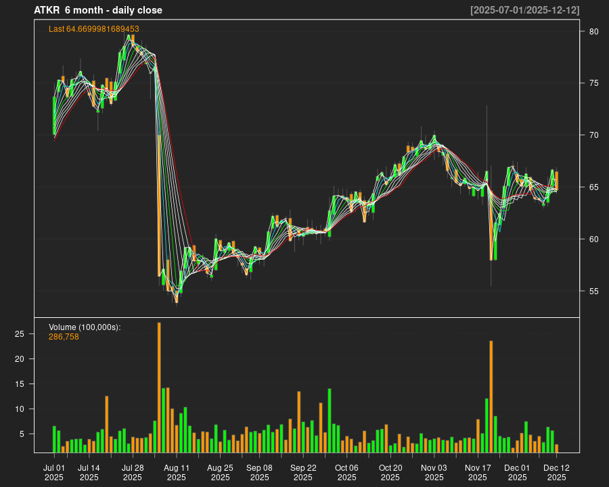The height and width of the screenshot is (487, 609).
Task: Click the 25 volume axis label
Action: pyautogui.click(x=20, y=334)
